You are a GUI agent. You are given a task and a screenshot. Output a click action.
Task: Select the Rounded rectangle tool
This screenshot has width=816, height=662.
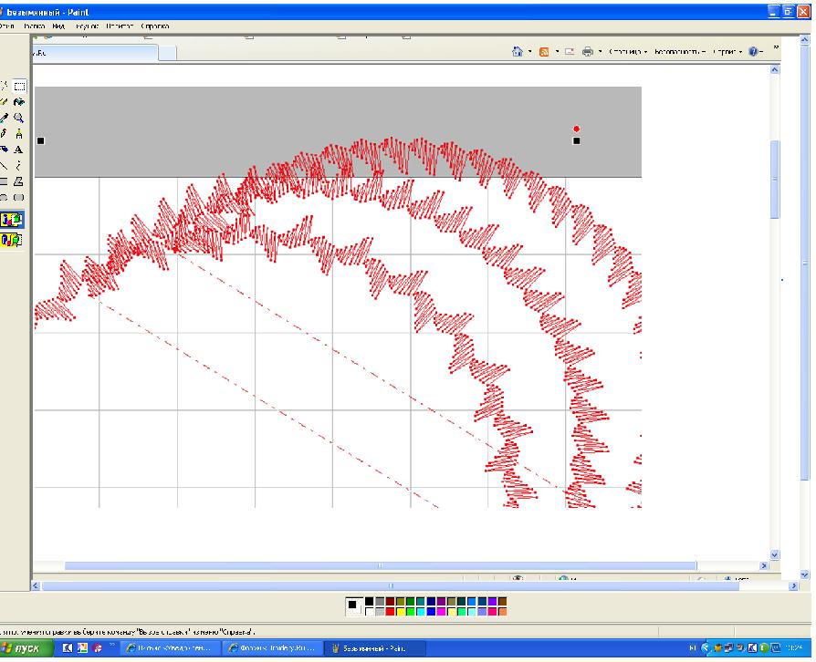pyautogui.click(x=19, y=197)
